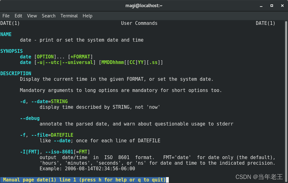This screenshot has width=288, height=183.
Task: Click 'display time described by STRING' line
Action: tap(100, 107)
